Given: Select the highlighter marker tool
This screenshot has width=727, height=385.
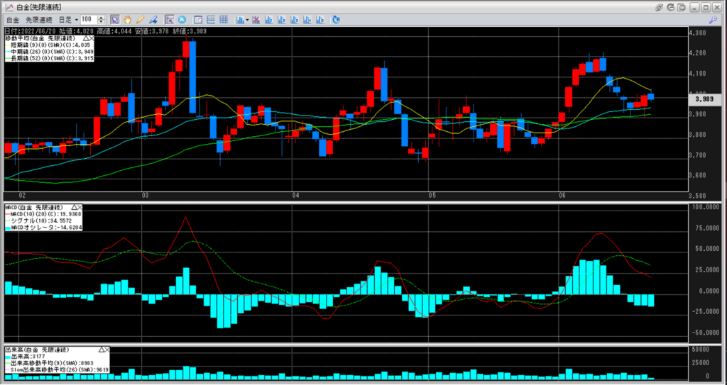Looking at the screenshot, I should point(153,20).
